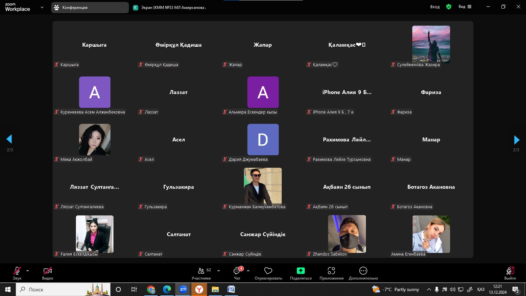Toggle the taskbar microphone tray icon
The height and width of the screenshot is (296, 526).
click(437, 289)
